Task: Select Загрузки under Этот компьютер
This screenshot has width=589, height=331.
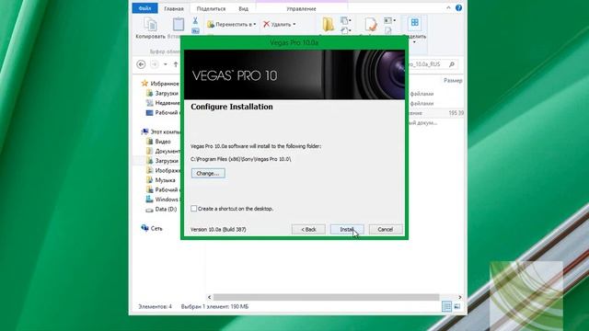Action: 163,161
